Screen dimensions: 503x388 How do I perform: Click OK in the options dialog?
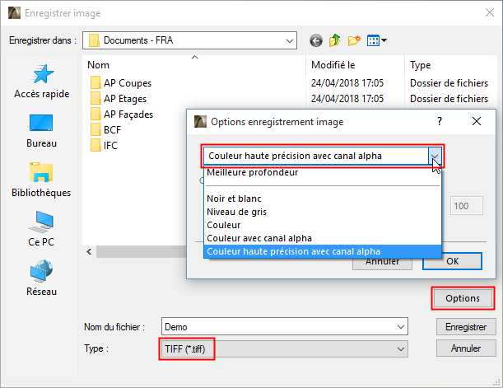(x=452, y=261)
